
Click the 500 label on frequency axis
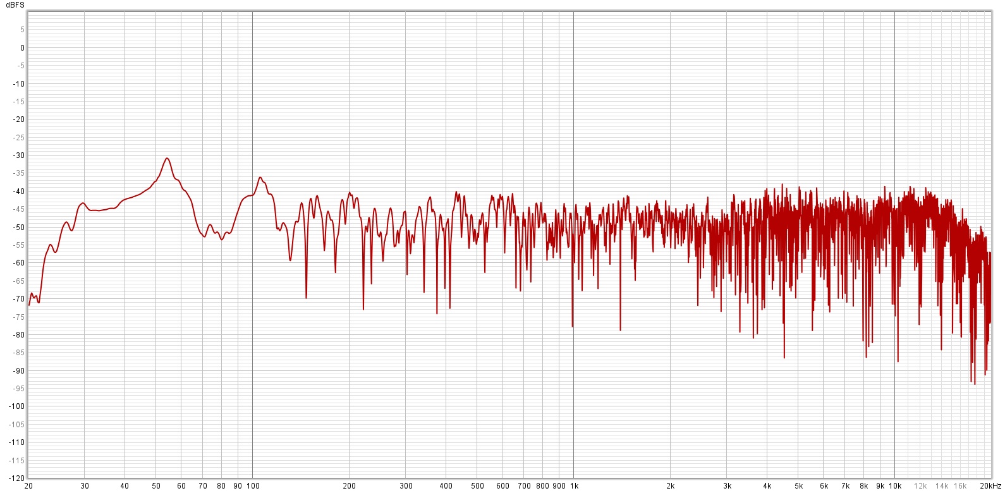point(478,486)
